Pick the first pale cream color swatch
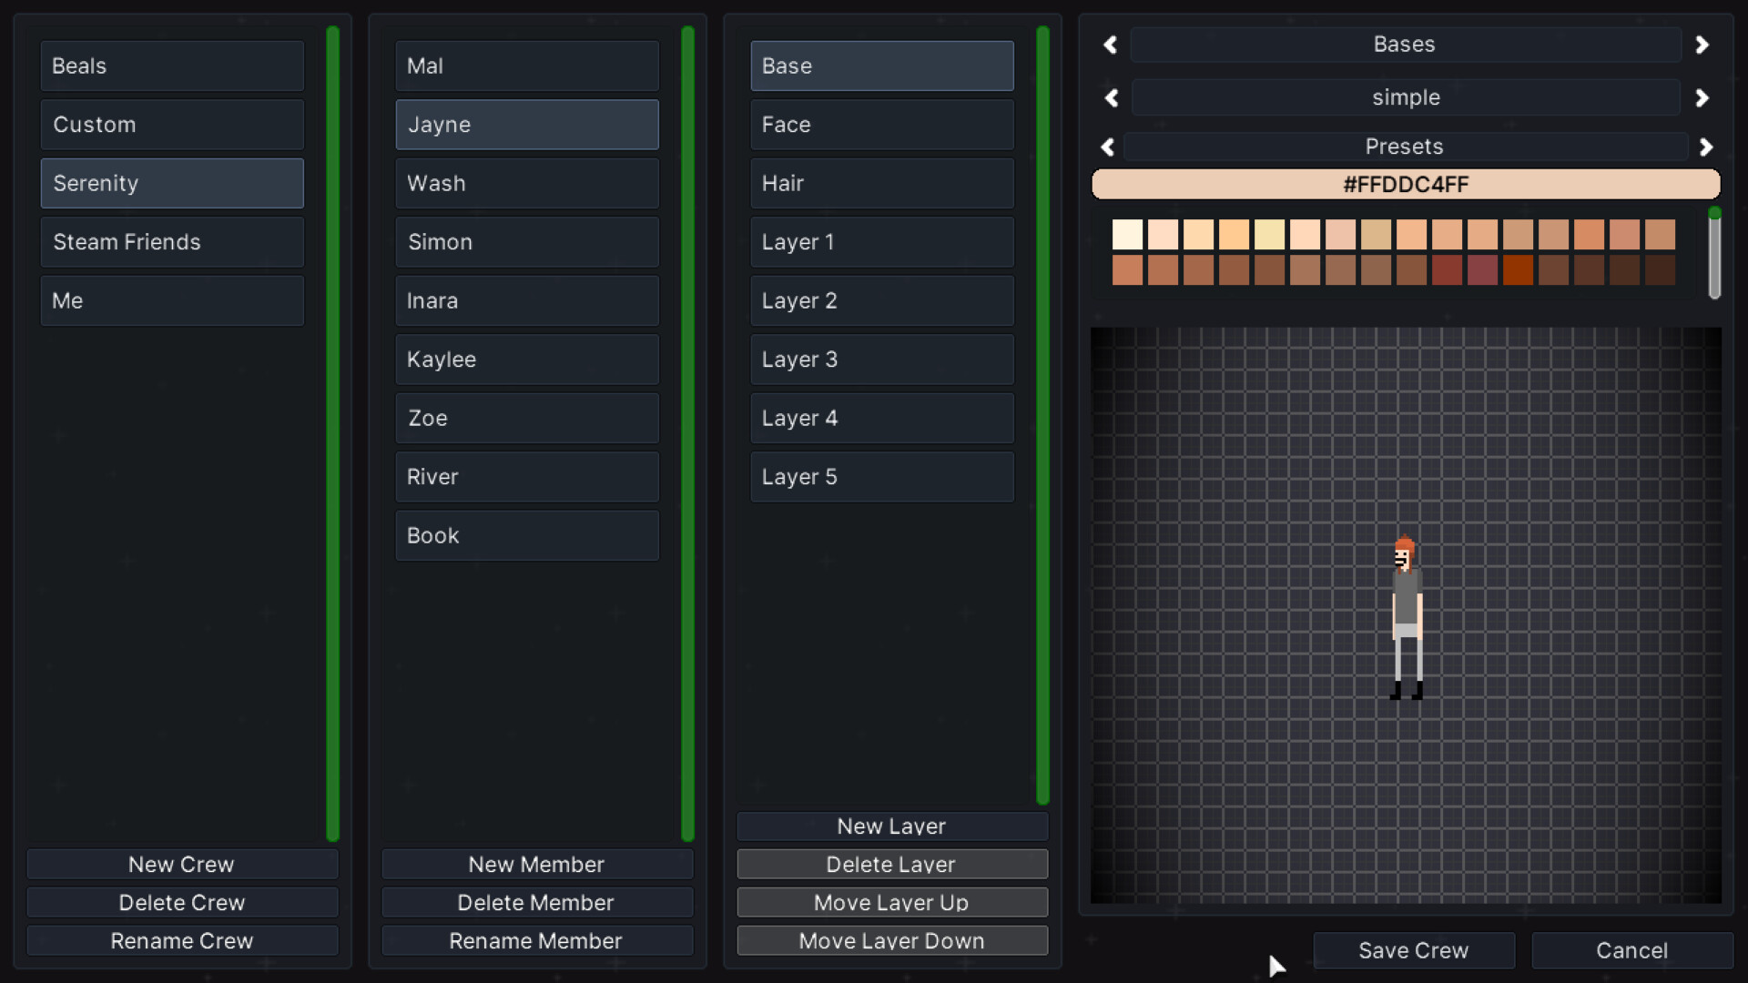 coord(1127,235)
